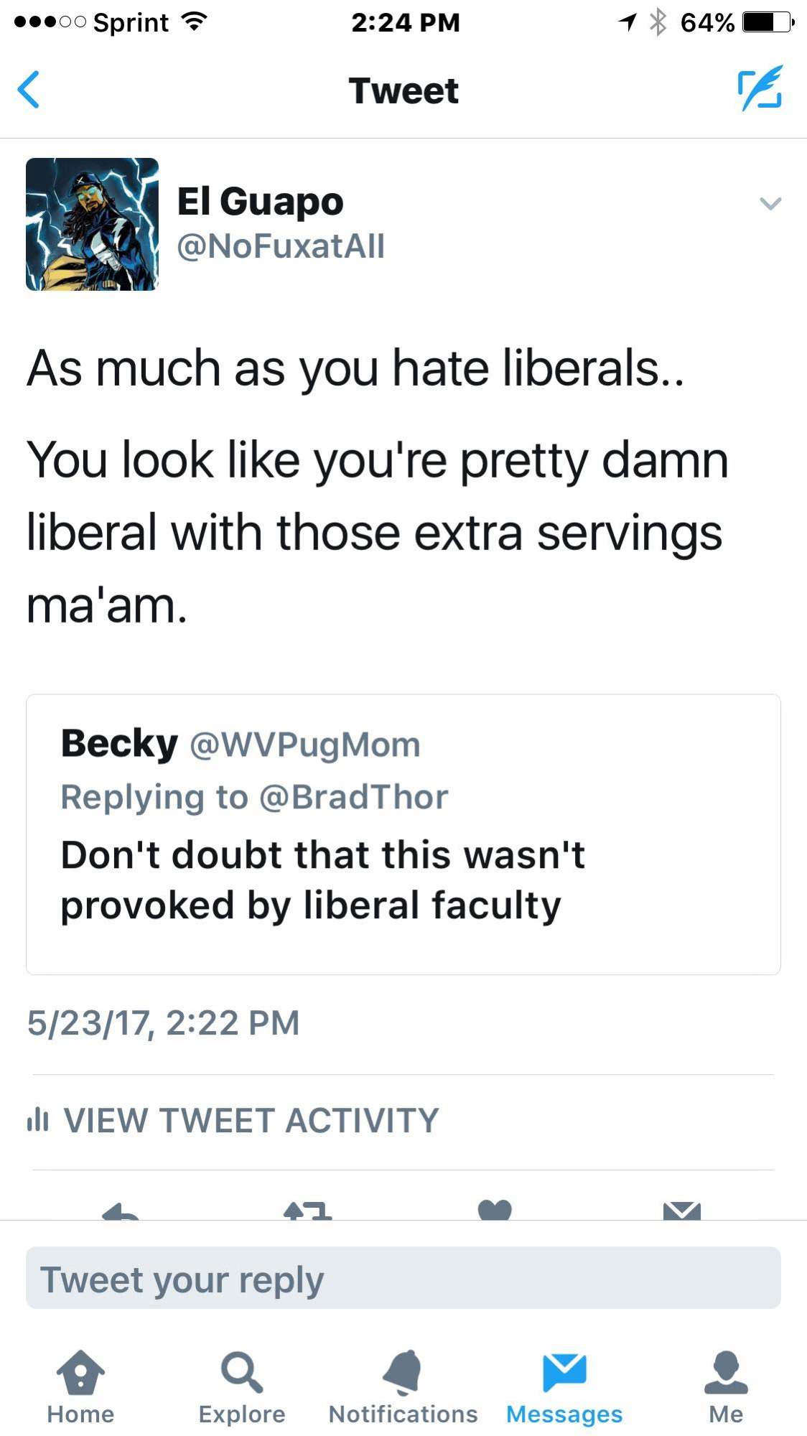Focus the Tweet your reply field
Viewport: 807px width, 1436px height.
(403, 1279)
